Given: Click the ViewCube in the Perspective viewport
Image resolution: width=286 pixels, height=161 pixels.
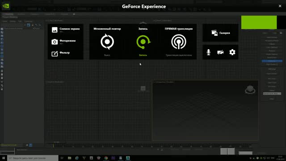Looking at the screenshot, I should pyautogui.click(x=250, y=89).
